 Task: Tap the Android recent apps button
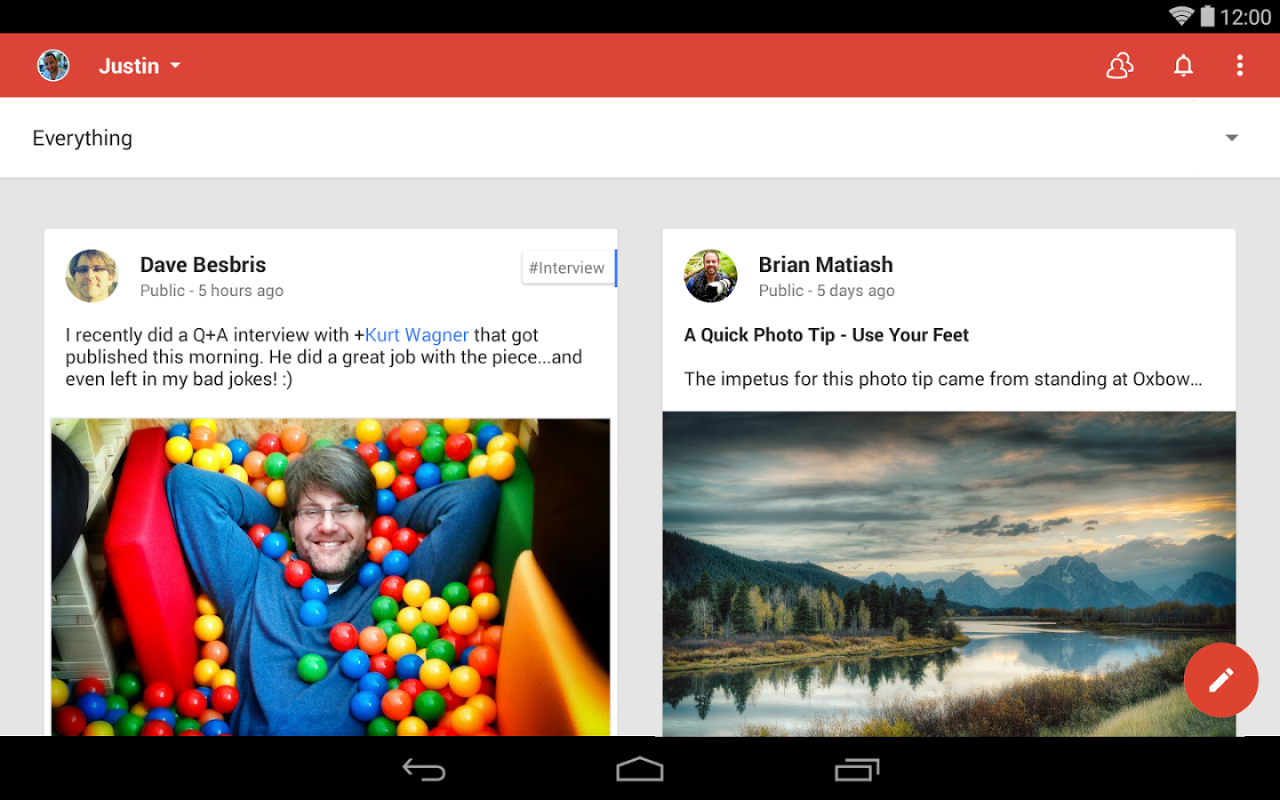(857, 770)
